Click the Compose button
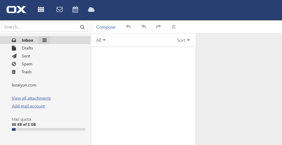This screenshot has height=145, width=282. [x=106, y=27]
